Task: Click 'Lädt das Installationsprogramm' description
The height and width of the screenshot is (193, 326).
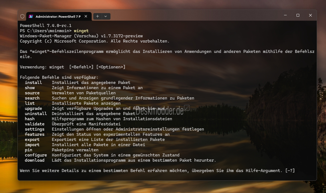Action: pyautogui.click(x=134, y=160)
